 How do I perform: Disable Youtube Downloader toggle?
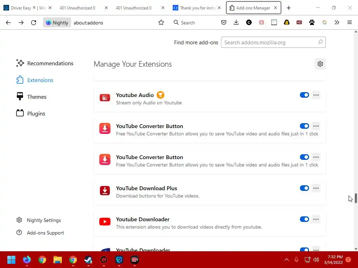coord(305,219)
